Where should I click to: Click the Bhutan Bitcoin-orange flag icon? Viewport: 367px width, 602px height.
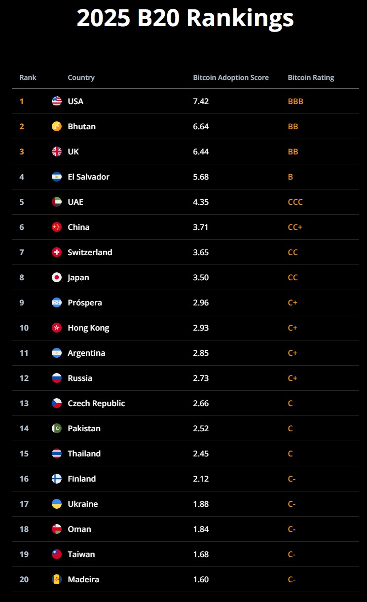tap(57, 126)
